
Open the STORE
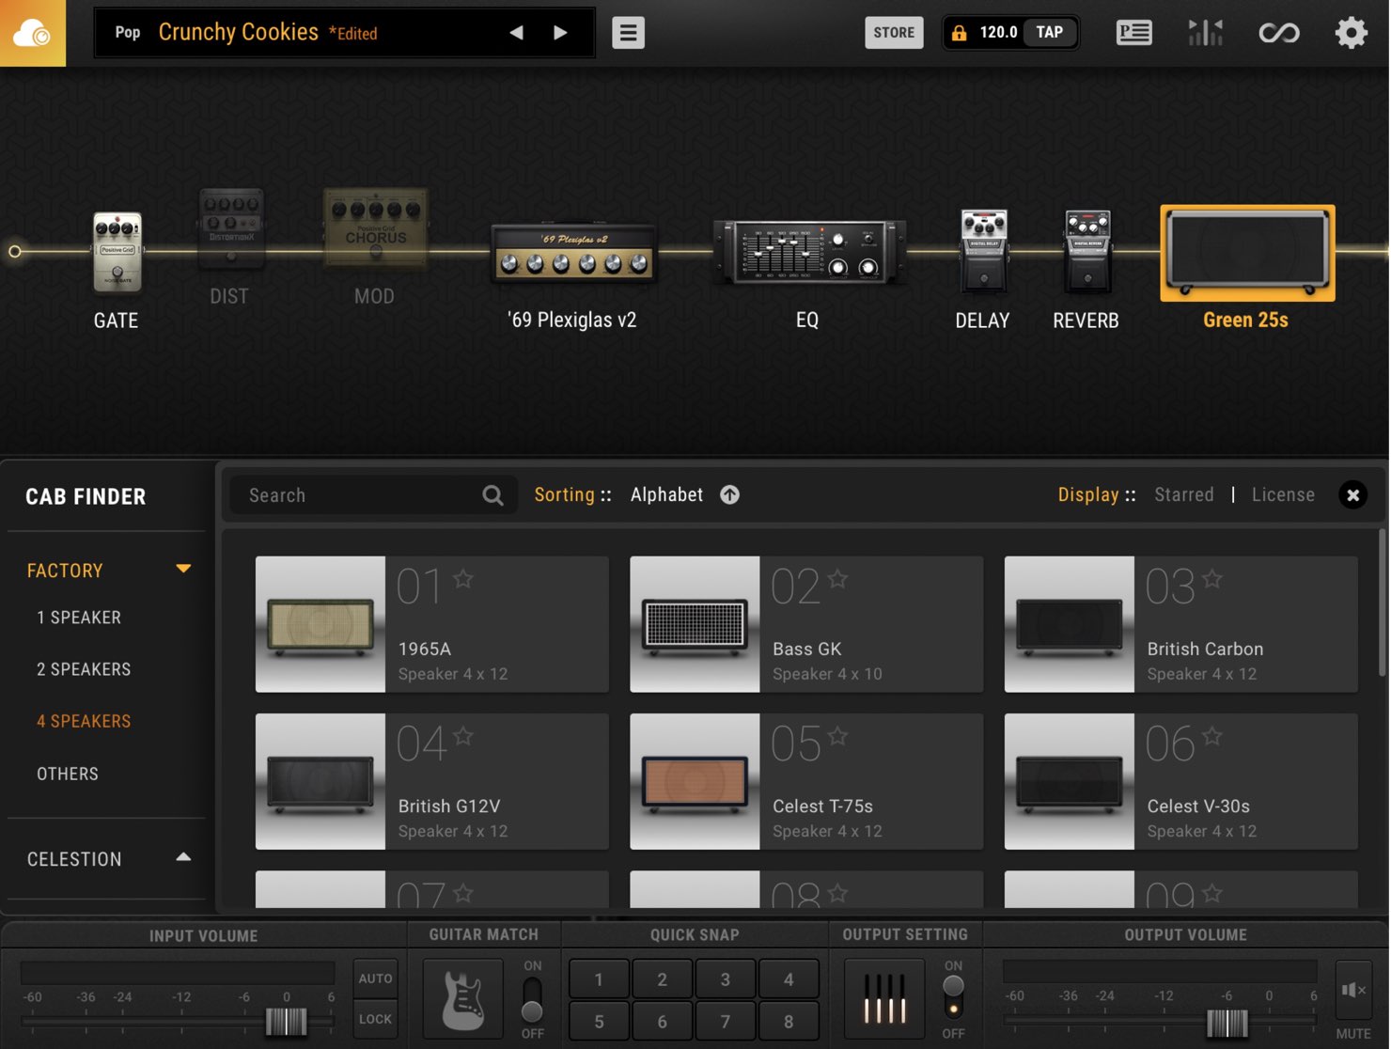coord(894,33)
